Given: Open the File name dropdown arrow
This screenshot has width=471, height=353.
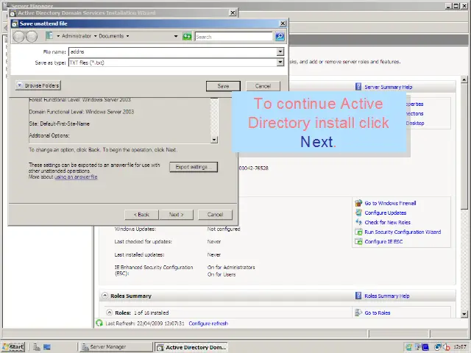Looking at the screenshot, I should 280,51.
